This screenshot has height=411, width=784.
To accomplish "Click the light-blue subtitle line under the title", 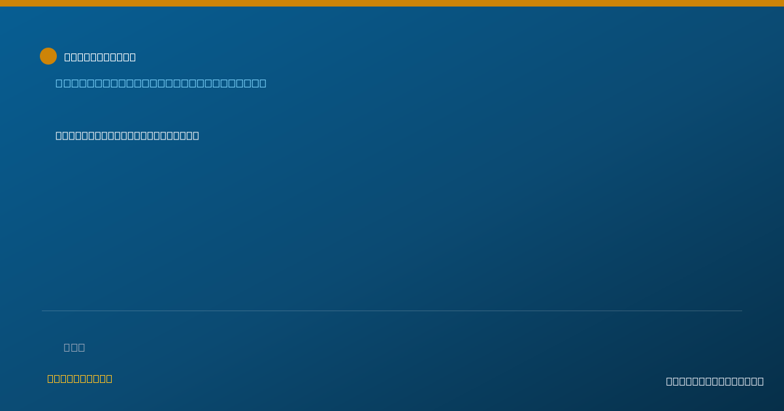I will pos(161,83).
